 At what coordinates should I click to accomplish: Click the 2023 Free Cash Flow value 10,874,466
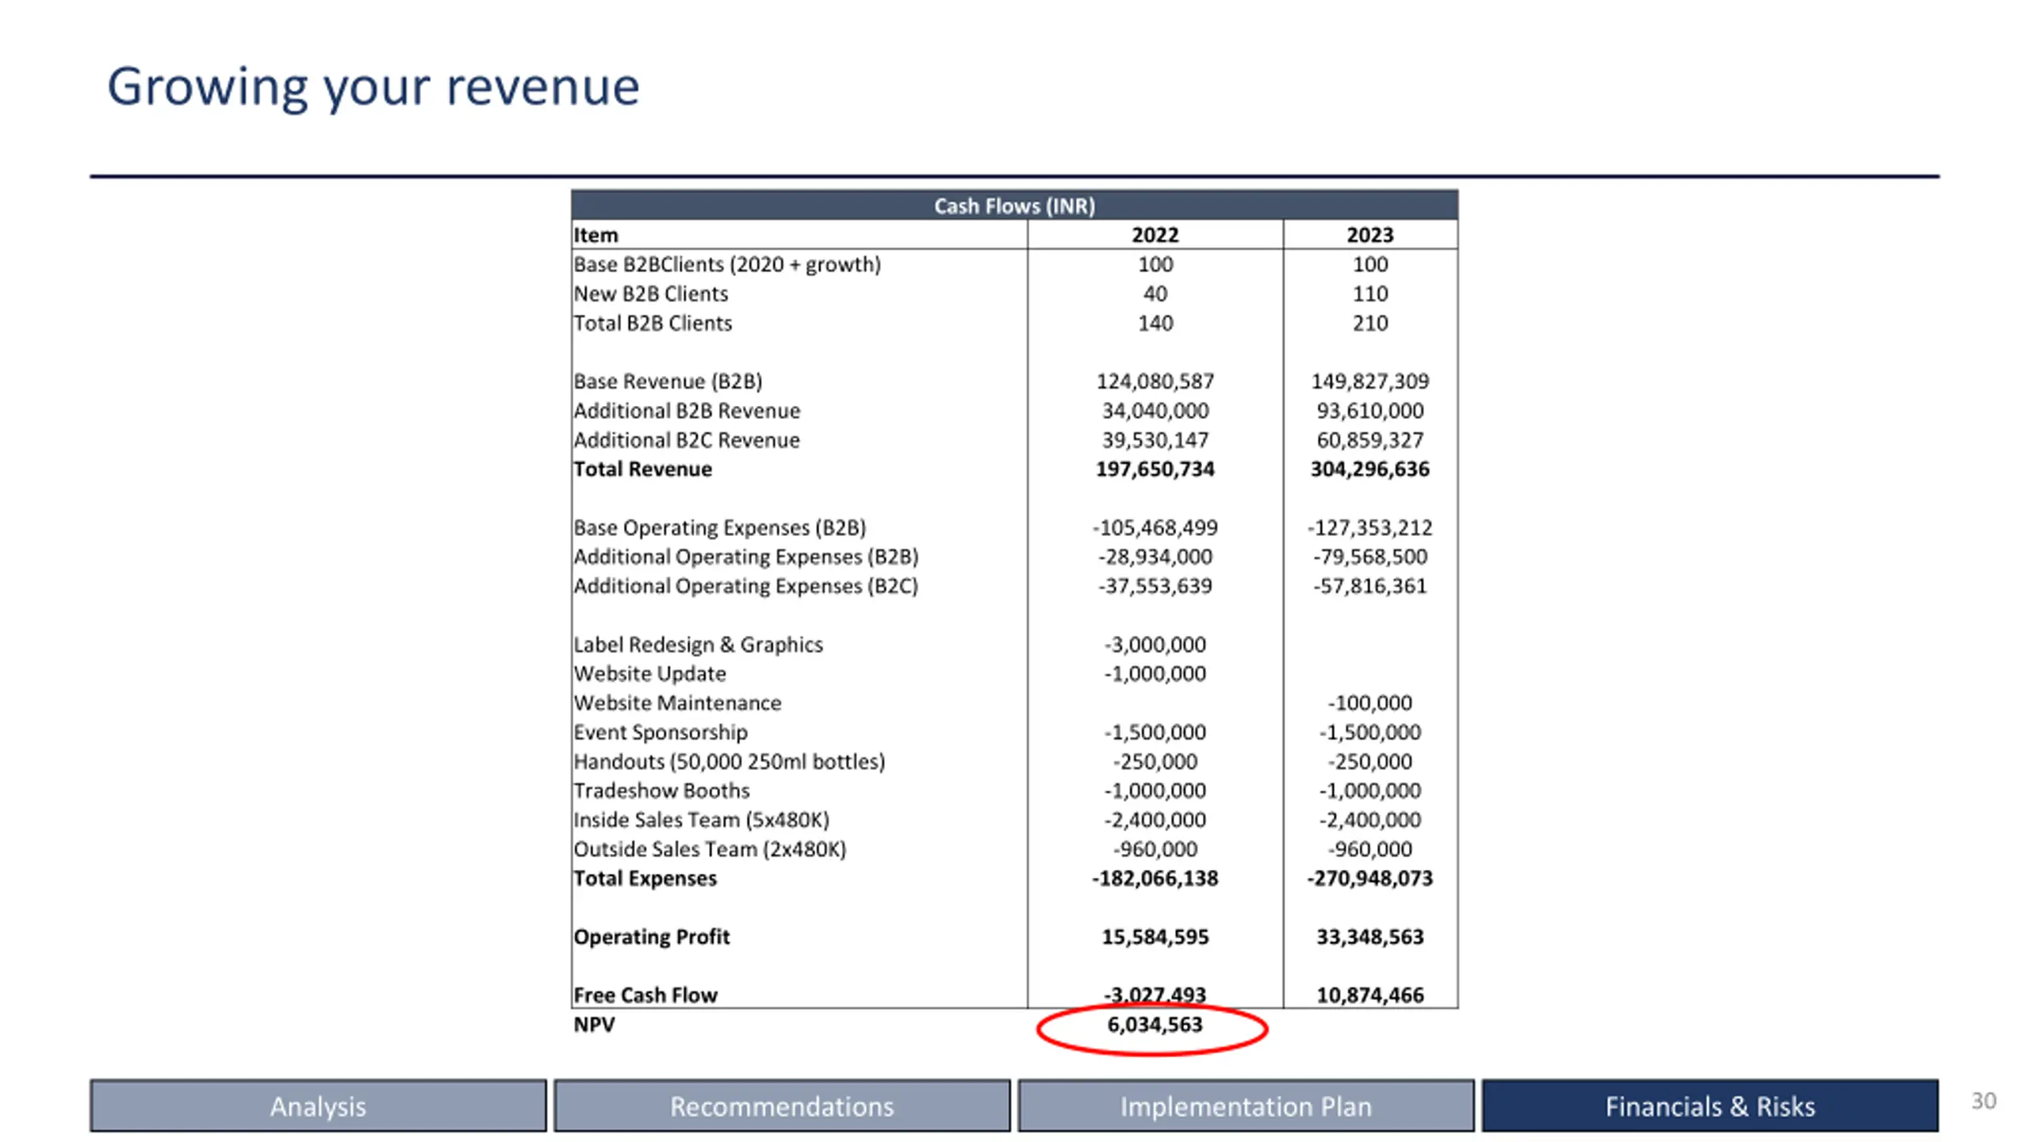coord(1369,994)
